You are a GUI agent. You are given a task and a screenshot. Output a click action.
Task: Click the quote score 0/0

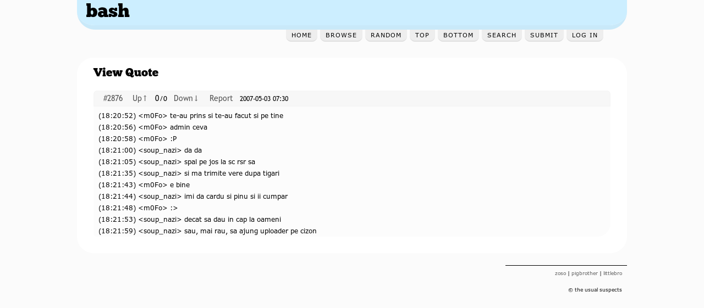tap(161, 98)
